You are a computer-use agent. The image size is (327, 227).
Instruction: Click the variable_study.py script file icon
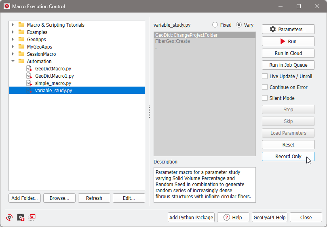pyautogui.click(x=29, y=90)
